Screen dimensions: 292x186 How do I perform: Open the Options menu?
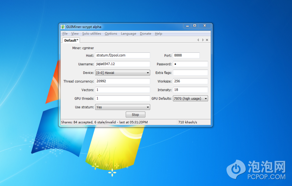point(111,34)
